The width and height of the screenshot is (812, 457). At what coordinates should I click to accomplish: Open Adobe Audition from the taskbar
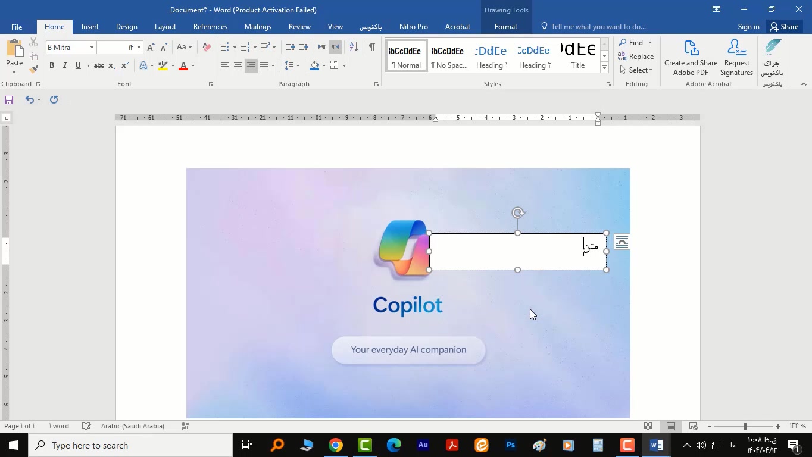[x=423, y=445]
